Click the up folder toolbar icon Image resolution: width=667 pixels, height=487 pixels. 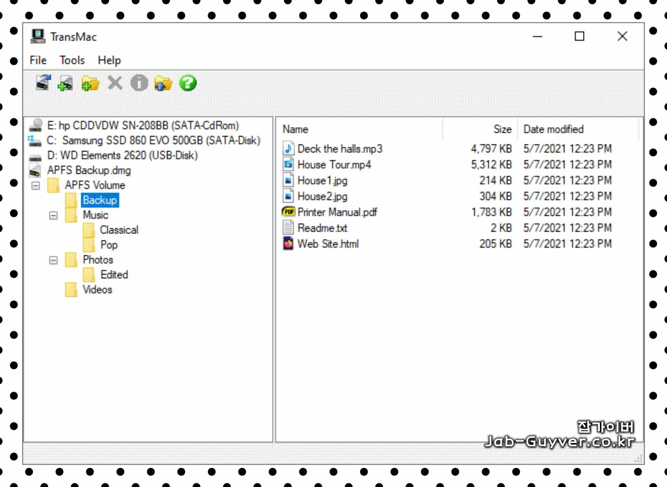click(163, 83)
